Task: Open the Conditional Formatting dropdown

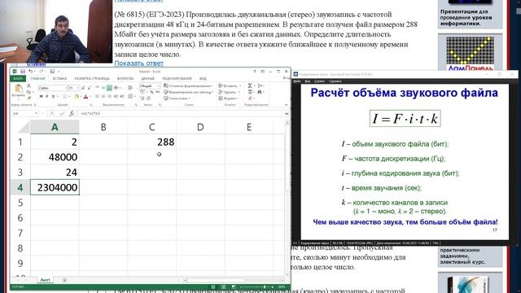Action: [188, 86]
